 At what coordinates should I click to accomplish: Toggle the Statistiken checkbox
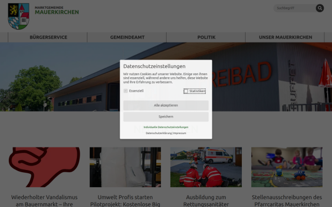(x=186, y=91)
